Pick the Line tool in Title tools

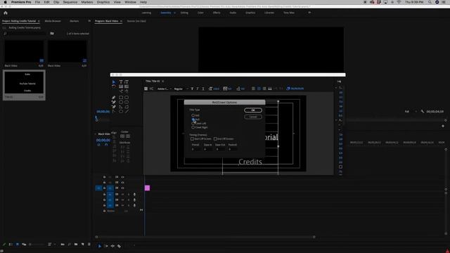pos(127,111)
